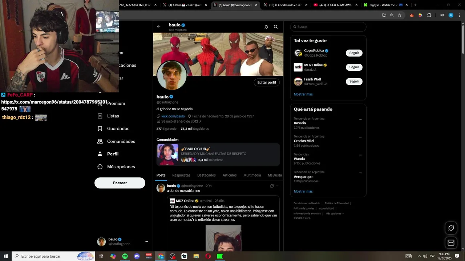The height and width of the screenshot is (261, 465).
Task: Open the quoted MDZ Online post
Action: pos(223,224)
